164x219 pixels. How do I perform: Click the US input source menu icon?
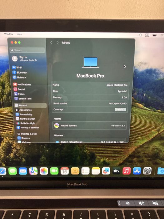(147, 35)
